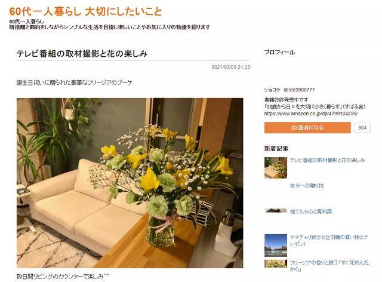The image size is (382, 282).
Task: Open the recent post 捨てたものと再利用
Action: click(310, 211)
